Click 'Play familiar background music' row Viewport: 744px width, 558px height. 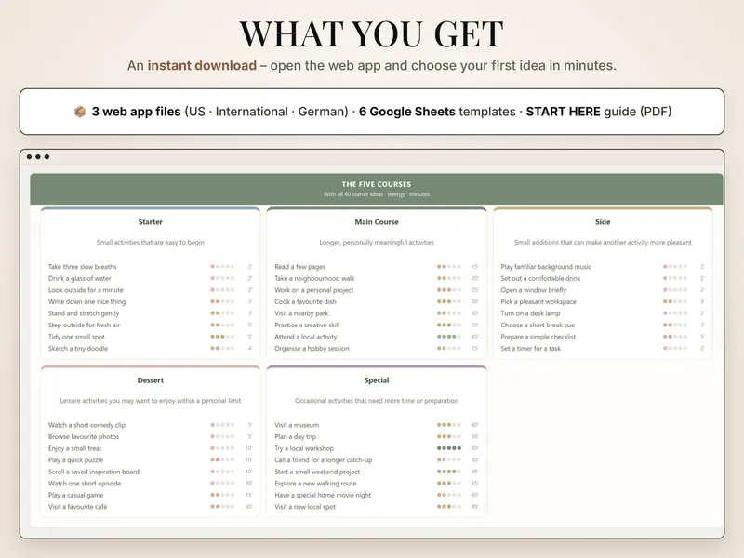click(x=603, y=267)
